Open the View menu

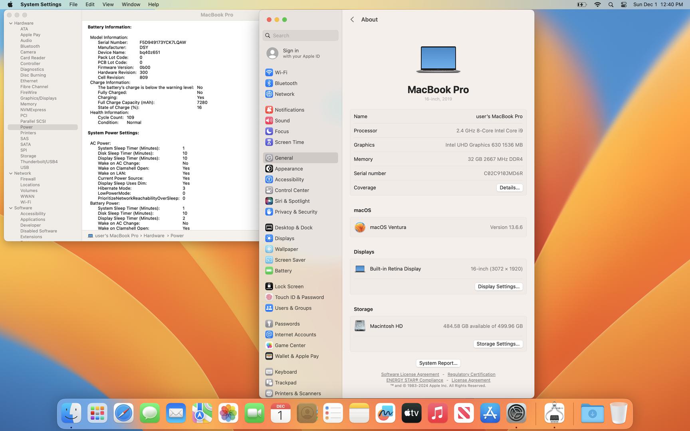[x=108, y=4]
